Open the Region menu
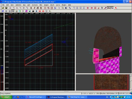The width and height of the screenshot is (132, 99). pos(46,5)
